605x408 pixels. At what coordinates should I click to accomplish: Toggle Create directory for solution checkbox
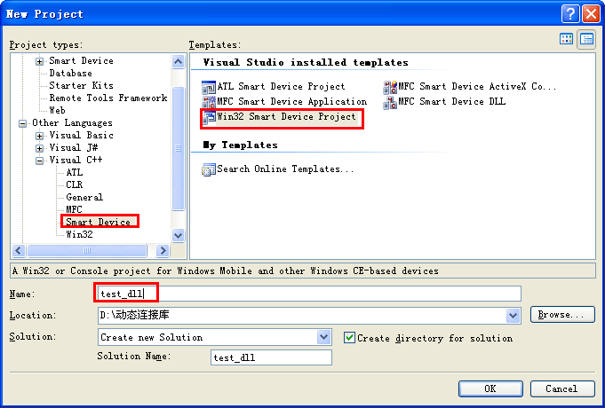click(x=349, y=338)
